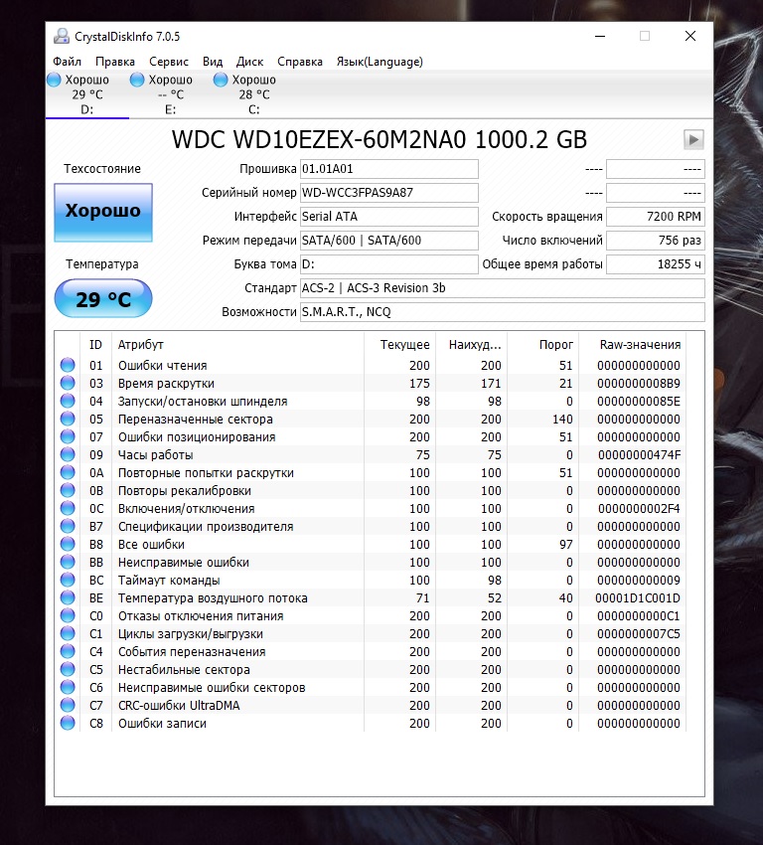Click the blue status dot of disk D:
Screen dimensions: 763x845
click(x=54, y=80)
